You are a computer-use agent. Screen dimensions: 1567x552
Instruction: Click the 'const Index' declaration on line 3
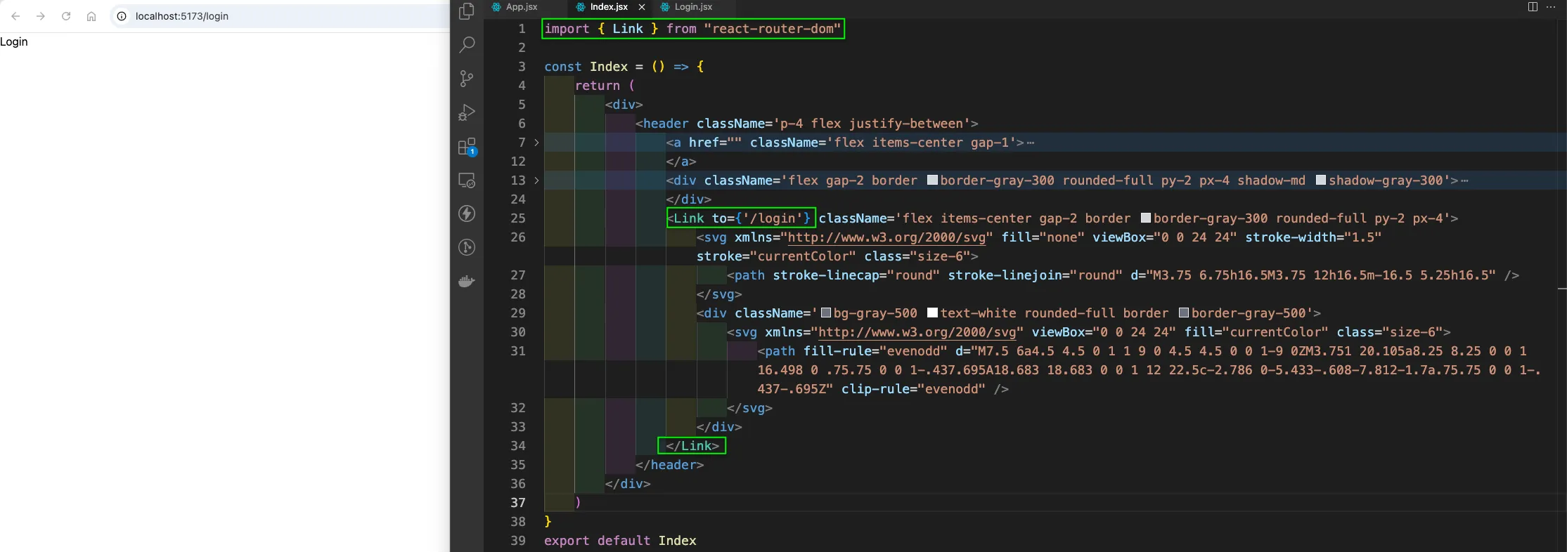coord(586,67)
